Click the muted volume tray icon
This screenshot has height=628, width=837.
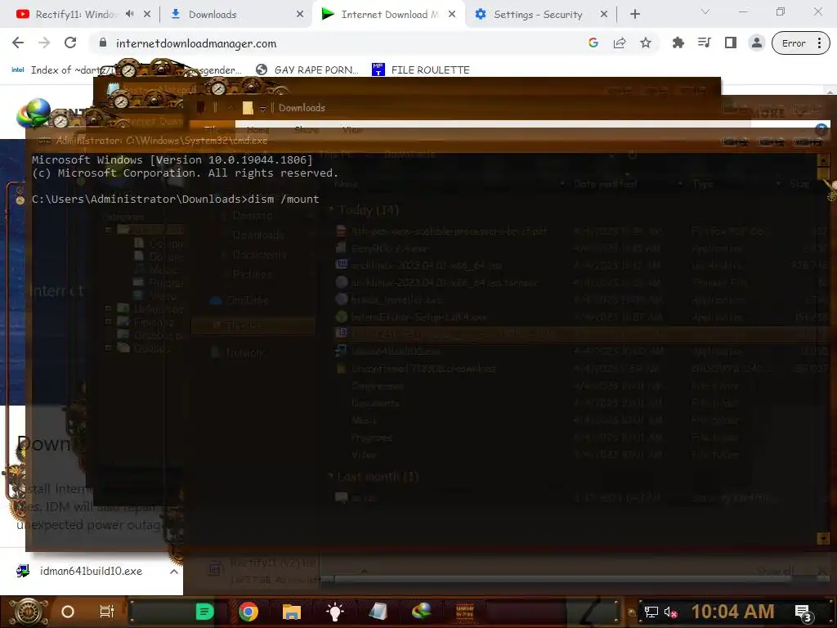tap(670, 612)
